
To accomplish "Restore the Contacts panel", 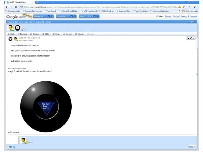I will point(75,16).
